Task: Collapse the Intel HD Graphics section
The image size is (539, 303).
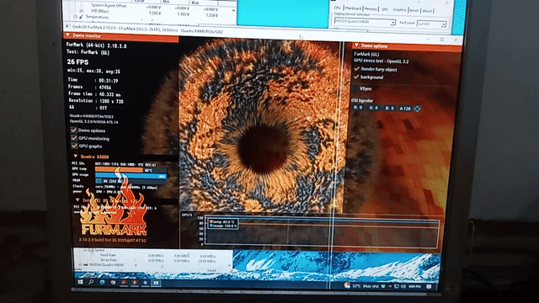Action: [77, 199]
